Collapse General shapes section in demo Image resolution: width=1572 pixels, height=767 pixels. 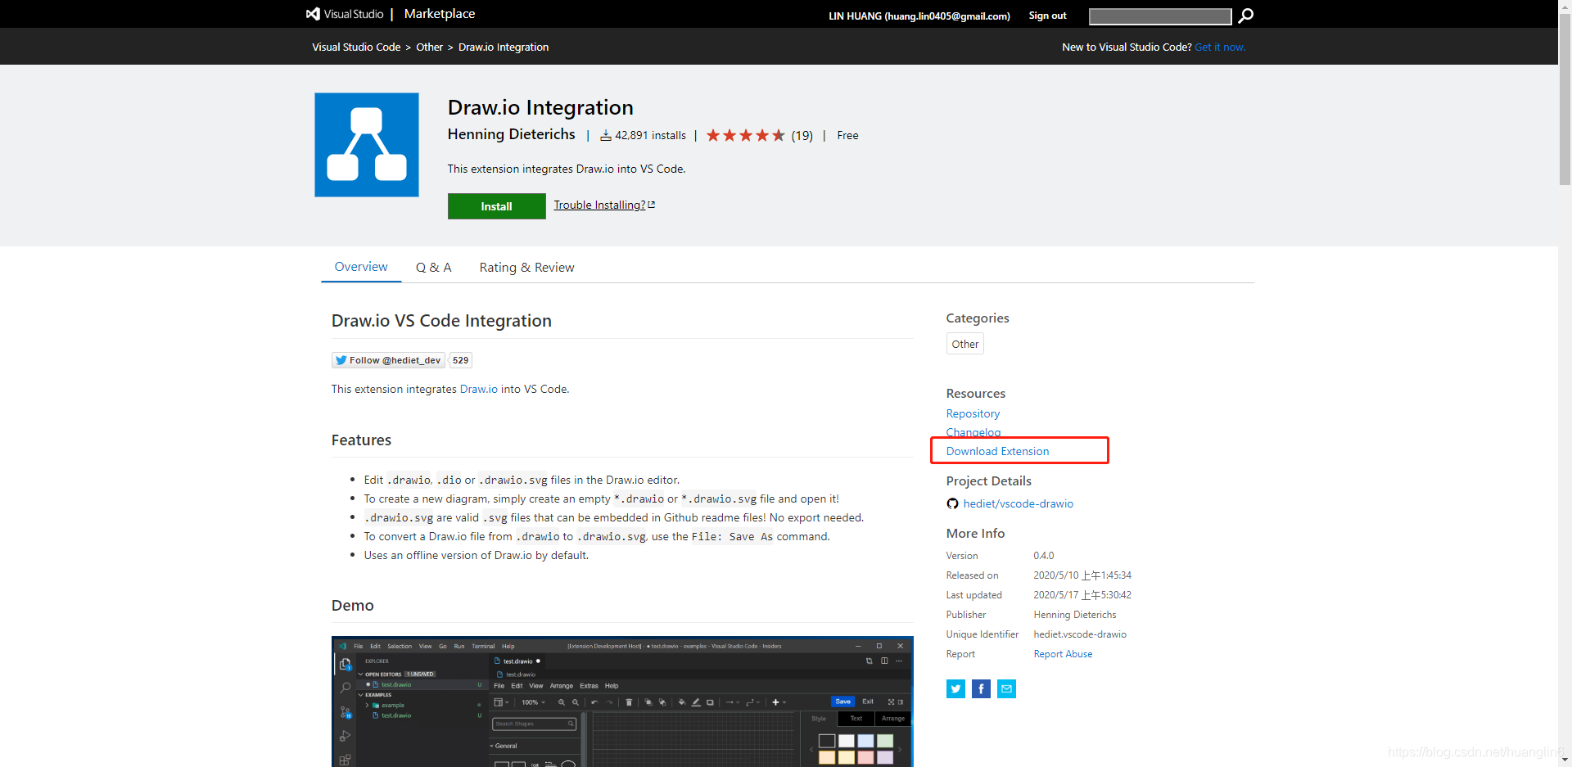click(504, 746)
